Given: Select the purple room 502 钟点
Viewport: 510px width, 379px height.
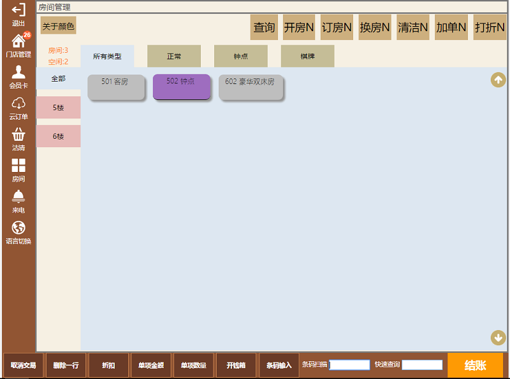Looking at the screenshot, I should pos(182,87).
